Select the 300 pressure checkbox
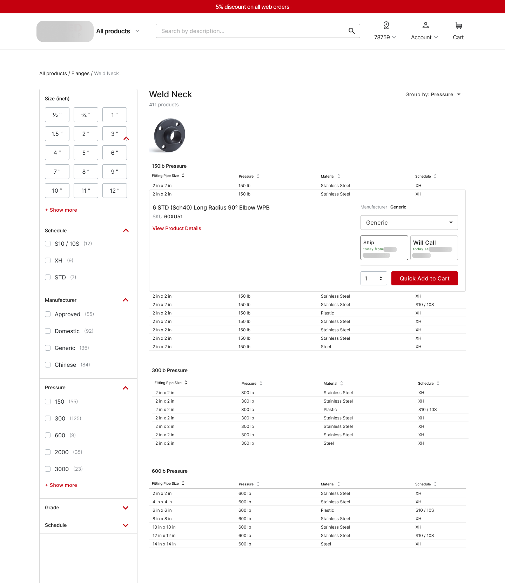The height and width of the screenshot is (583, 505). (x=48, y=418)
